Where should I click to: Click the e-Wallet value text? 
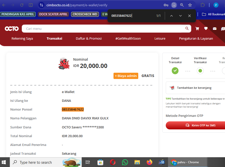pos(68,92)
